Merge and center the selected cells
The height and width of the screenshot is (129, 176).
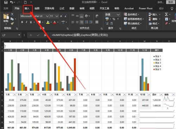coord(97,22)
